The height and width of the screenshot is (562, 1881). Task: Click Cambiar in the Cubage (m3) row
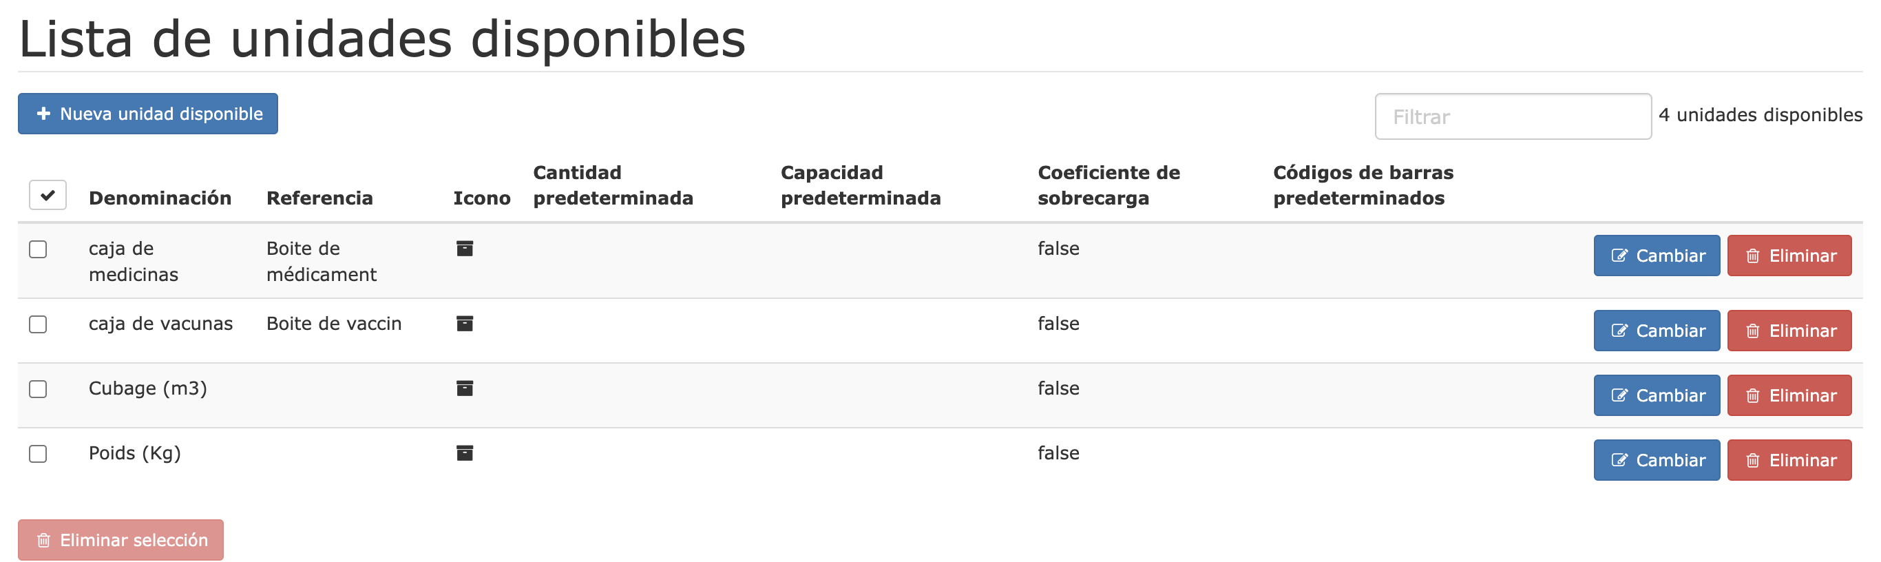click(x=1656, y=395)
